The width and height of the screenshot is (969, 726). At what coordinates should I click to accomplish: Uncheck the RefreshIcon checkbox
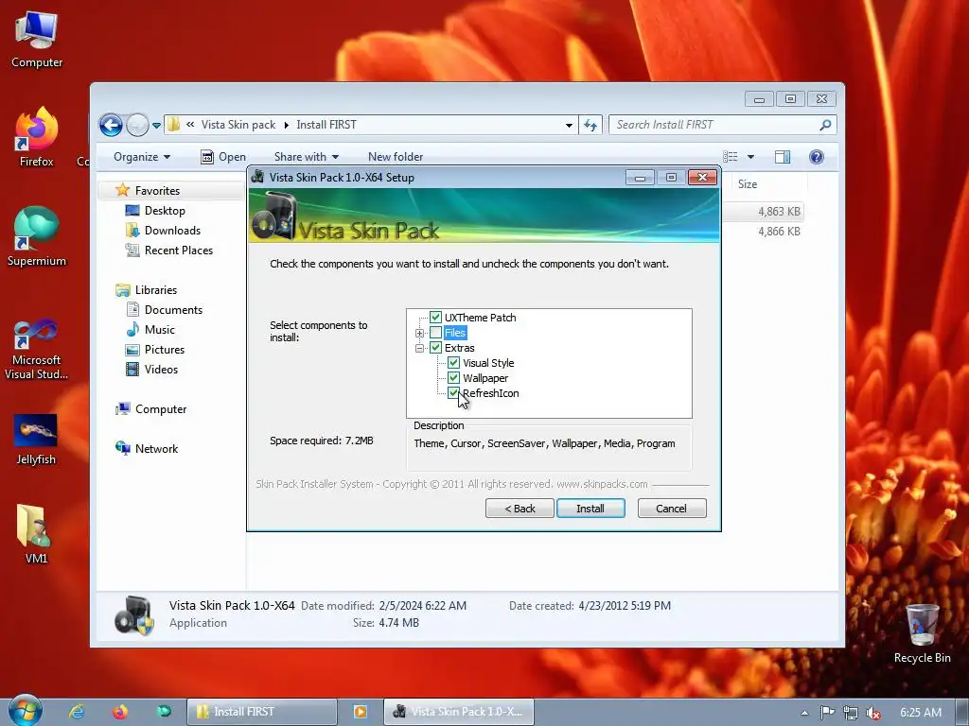(453, 393)
